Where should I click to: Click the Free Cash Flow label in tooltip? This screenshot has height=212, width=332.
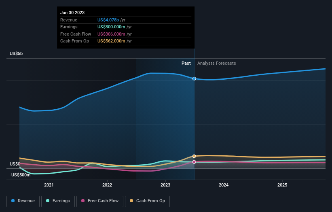coord(76,34)
